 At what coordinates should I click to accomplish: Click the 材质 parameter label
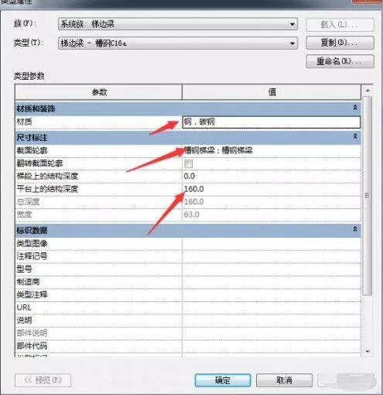24,122
